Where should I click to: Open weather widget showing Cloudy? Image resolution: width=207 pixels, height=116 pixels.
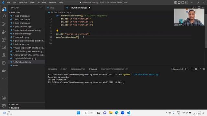[7, 113]
